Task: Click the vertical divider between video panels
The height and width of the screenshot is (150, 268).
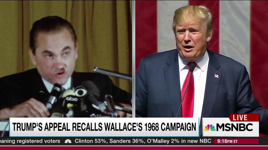Action: 134,59
